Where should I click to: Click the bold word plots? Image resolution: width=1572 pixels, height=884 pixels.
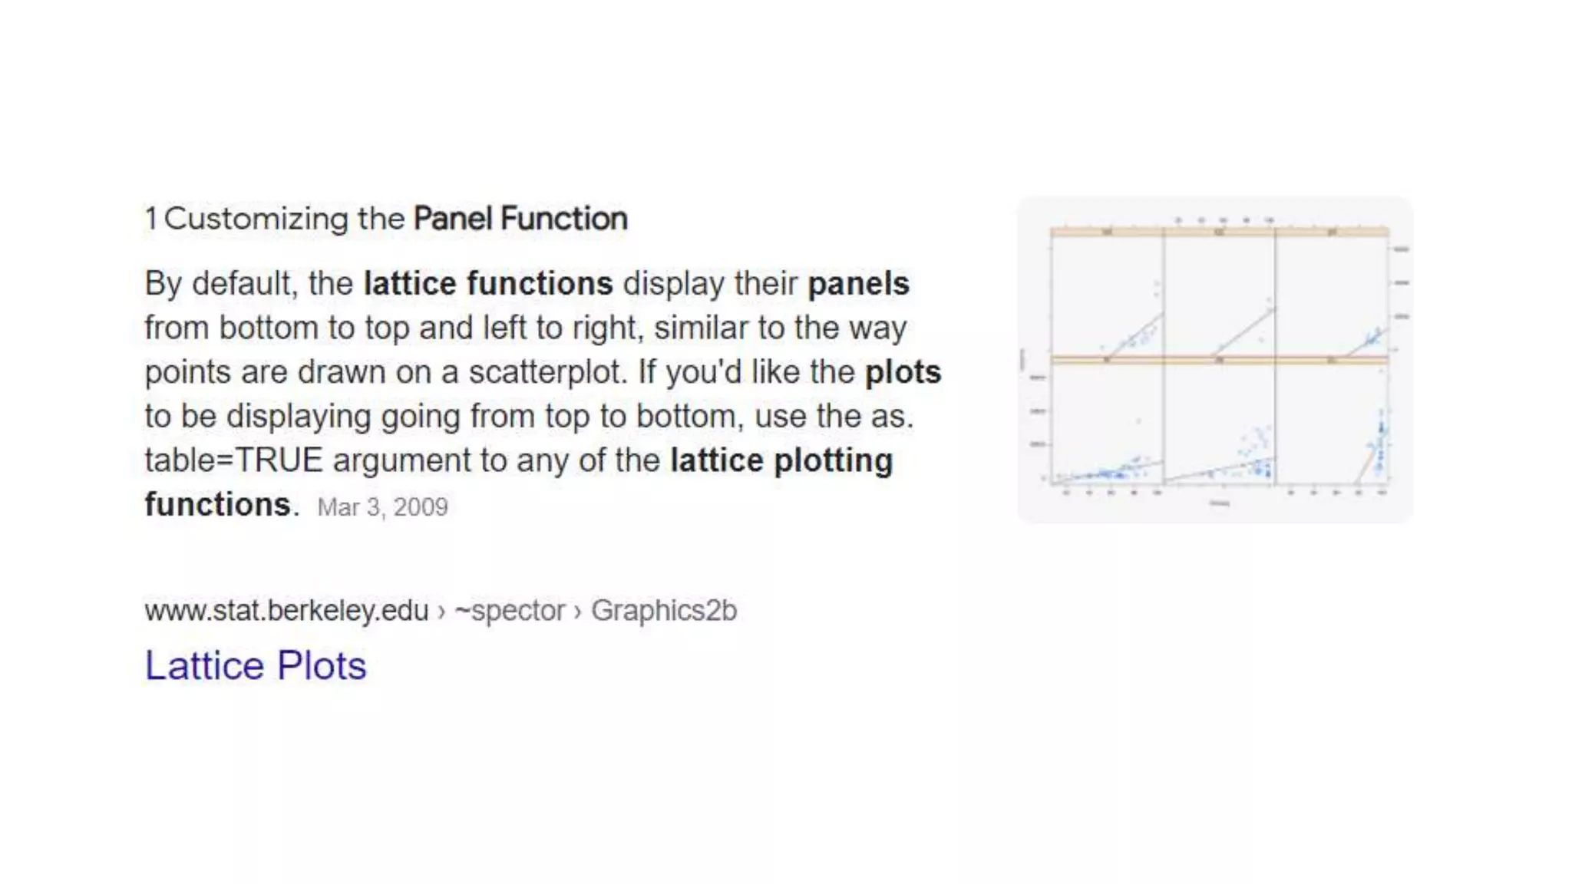coord(903,372)
